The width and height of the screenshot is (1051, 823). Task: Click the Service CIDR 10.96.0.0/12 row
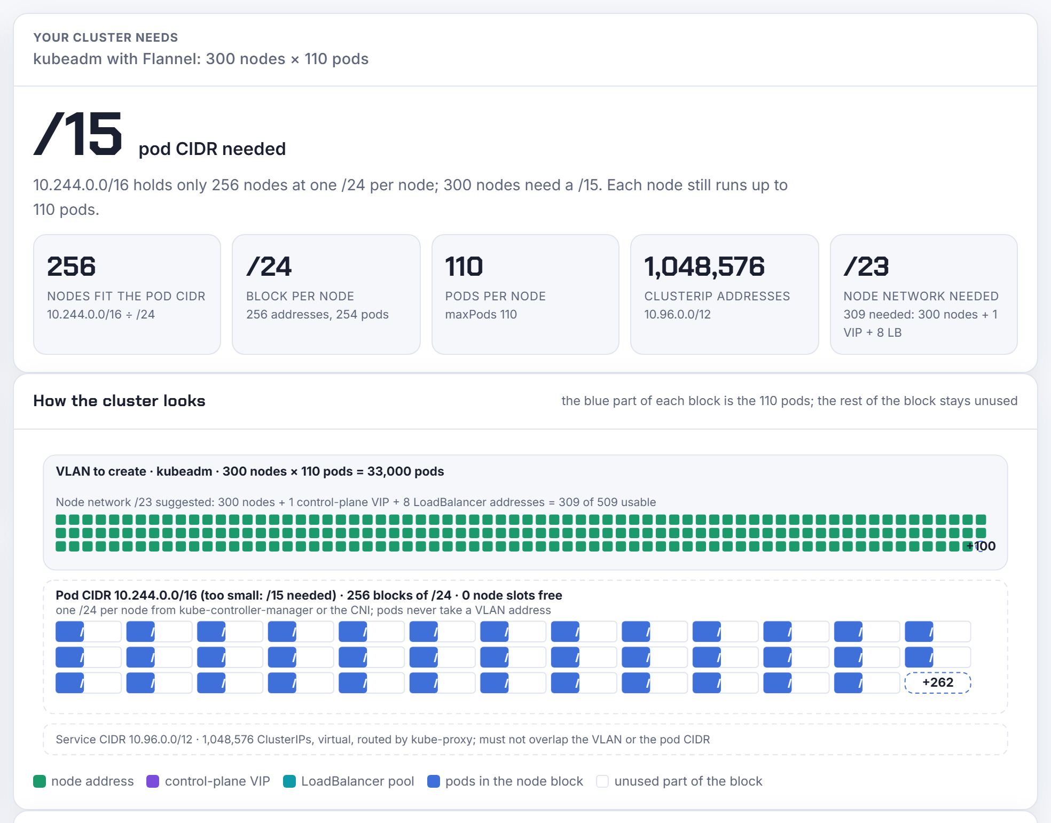(x=525, y=740)
